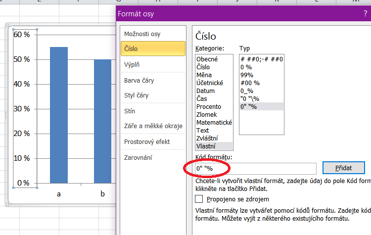This screenshot has width=371, height=235.
Task: Click category label a on chart
Action: point(59,194)
